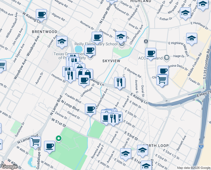Select grocery cart marker below Wilhelmina Delco Dr coffee marker
The height and width of the screenshot is (170, 211).
[162, 81]
